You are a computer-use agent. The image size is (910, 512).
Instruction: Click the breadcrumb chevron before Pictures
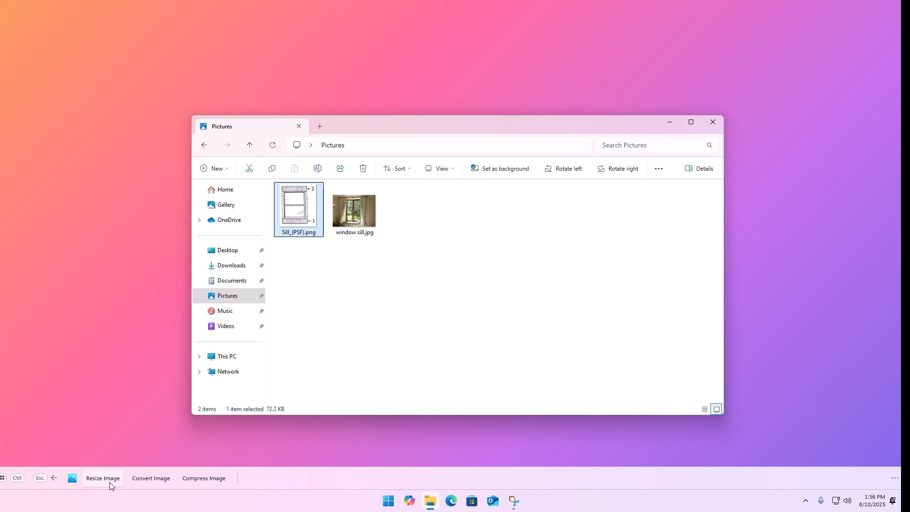tap(311, 145)
